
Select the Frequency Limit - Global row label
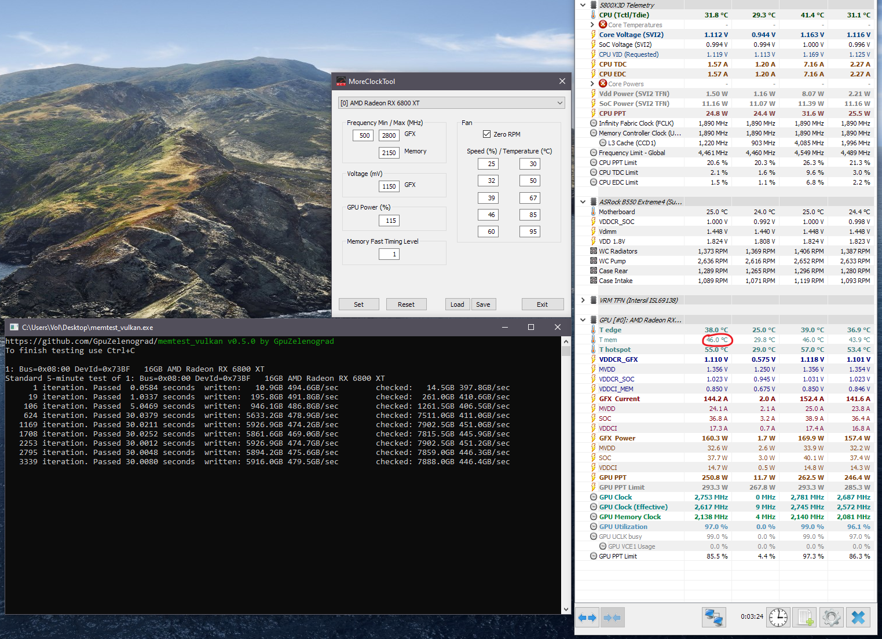(x=632, y=153)
